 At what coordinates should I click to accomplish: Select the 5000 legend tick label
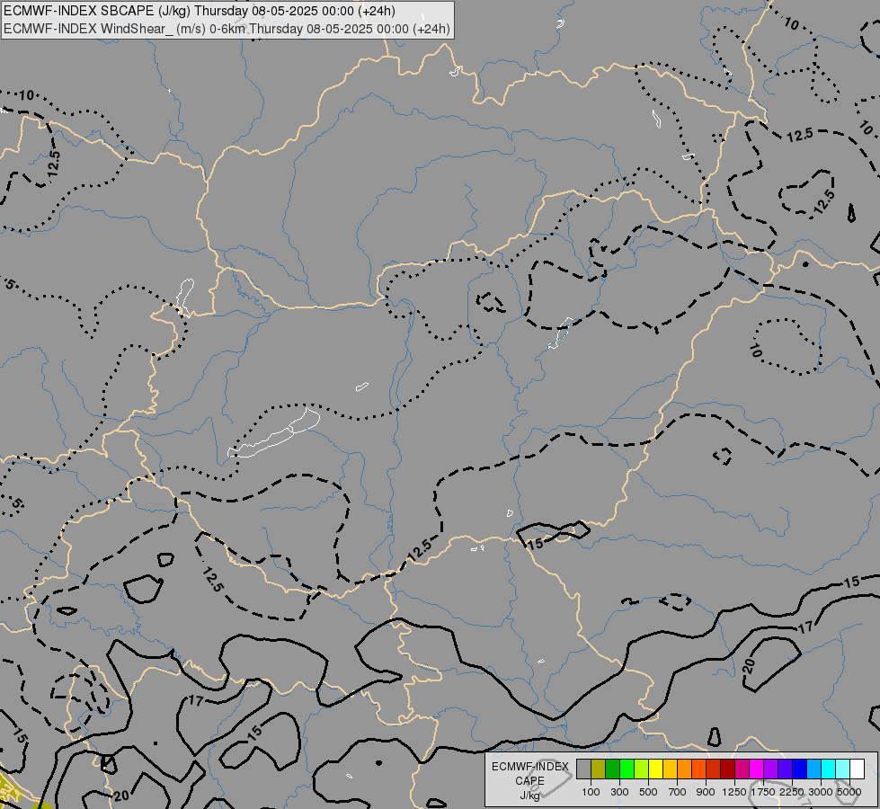tap(849, 792)
